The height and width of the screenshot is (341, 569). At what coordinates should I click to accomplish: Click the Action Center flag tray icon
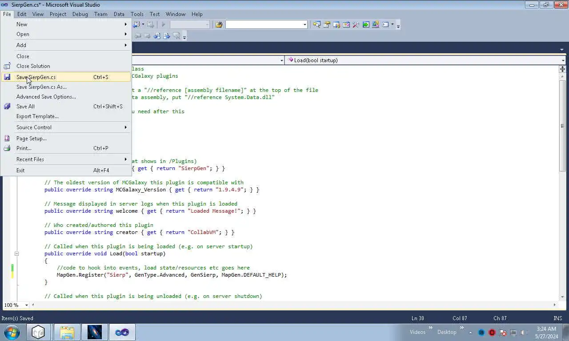pyautogui.click(x=503, y=332)
